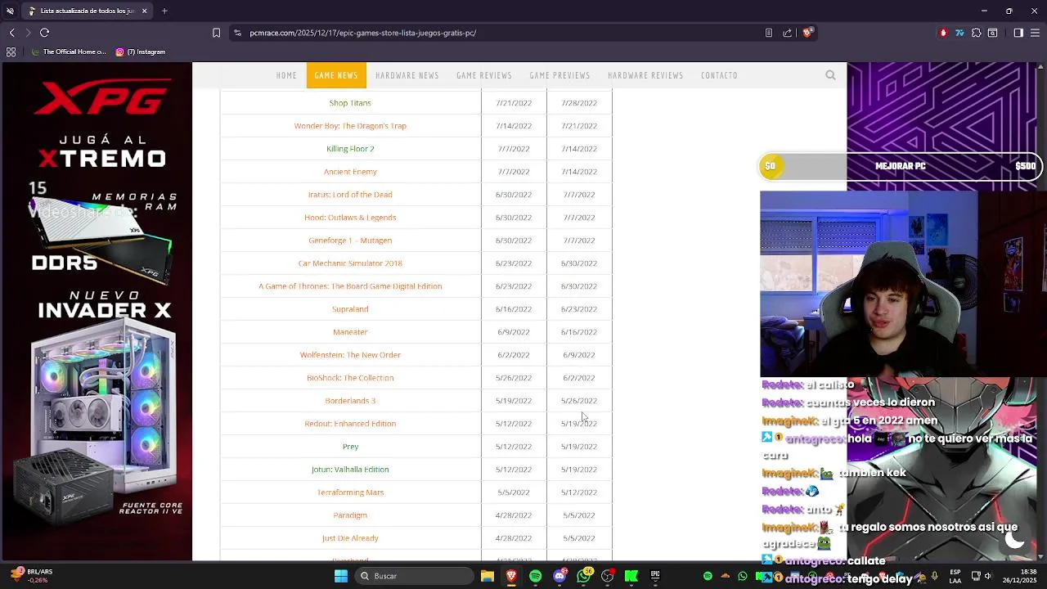The width and height of the screenshot is (1047, 589).
Task: Open A Game of Thrones board game link
Action: coord(350,286)
